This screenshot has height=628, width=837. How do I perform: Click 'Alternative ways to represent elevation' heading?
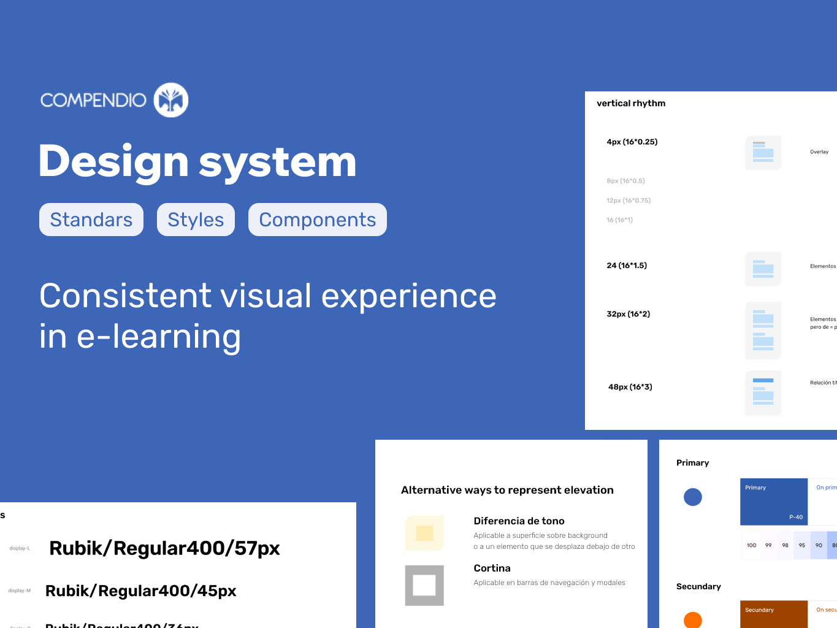click(507, 490)
